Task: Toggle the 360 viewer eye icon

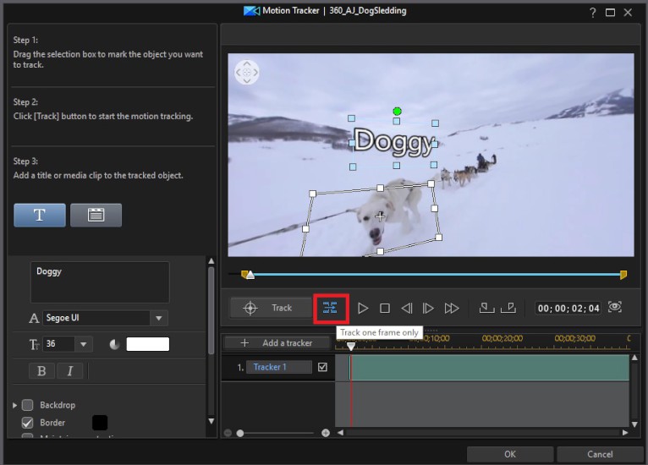Action: 615,307
